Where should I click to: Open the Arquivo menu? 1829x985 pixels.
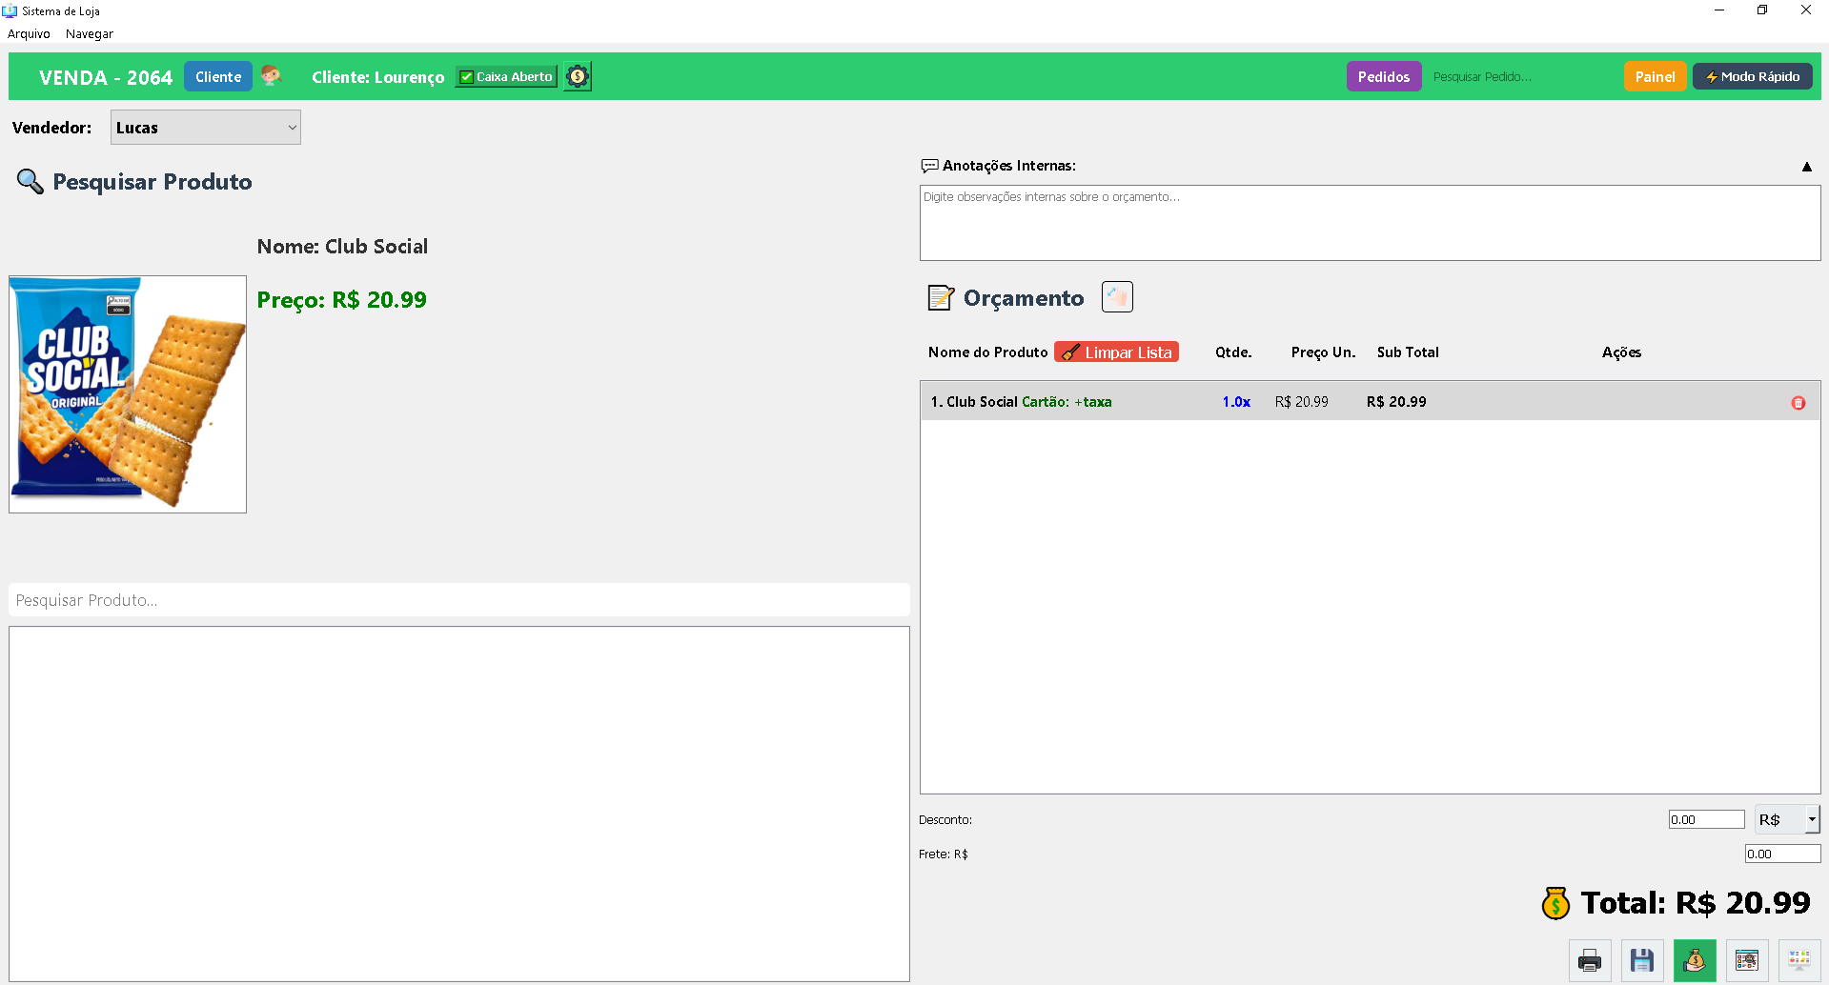[x=29, y=34]
